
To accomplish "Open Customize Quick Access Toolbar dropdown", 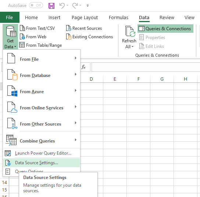I will 87,6.
